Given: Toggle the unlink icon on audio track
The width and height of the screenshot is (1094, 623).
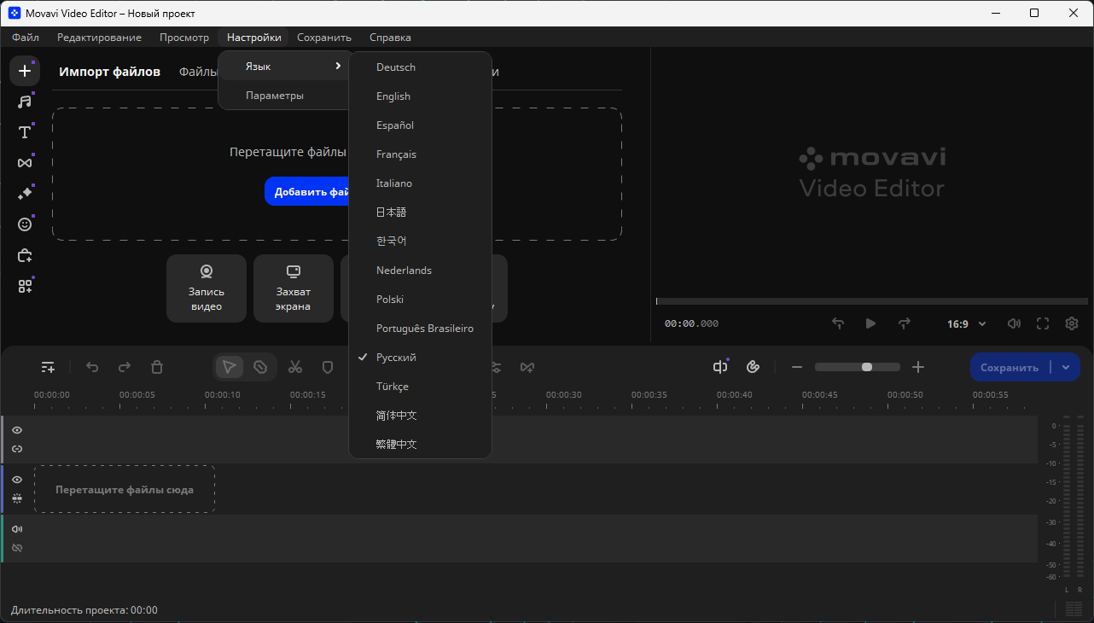Looking at the screenshot, I should (17, 548).
